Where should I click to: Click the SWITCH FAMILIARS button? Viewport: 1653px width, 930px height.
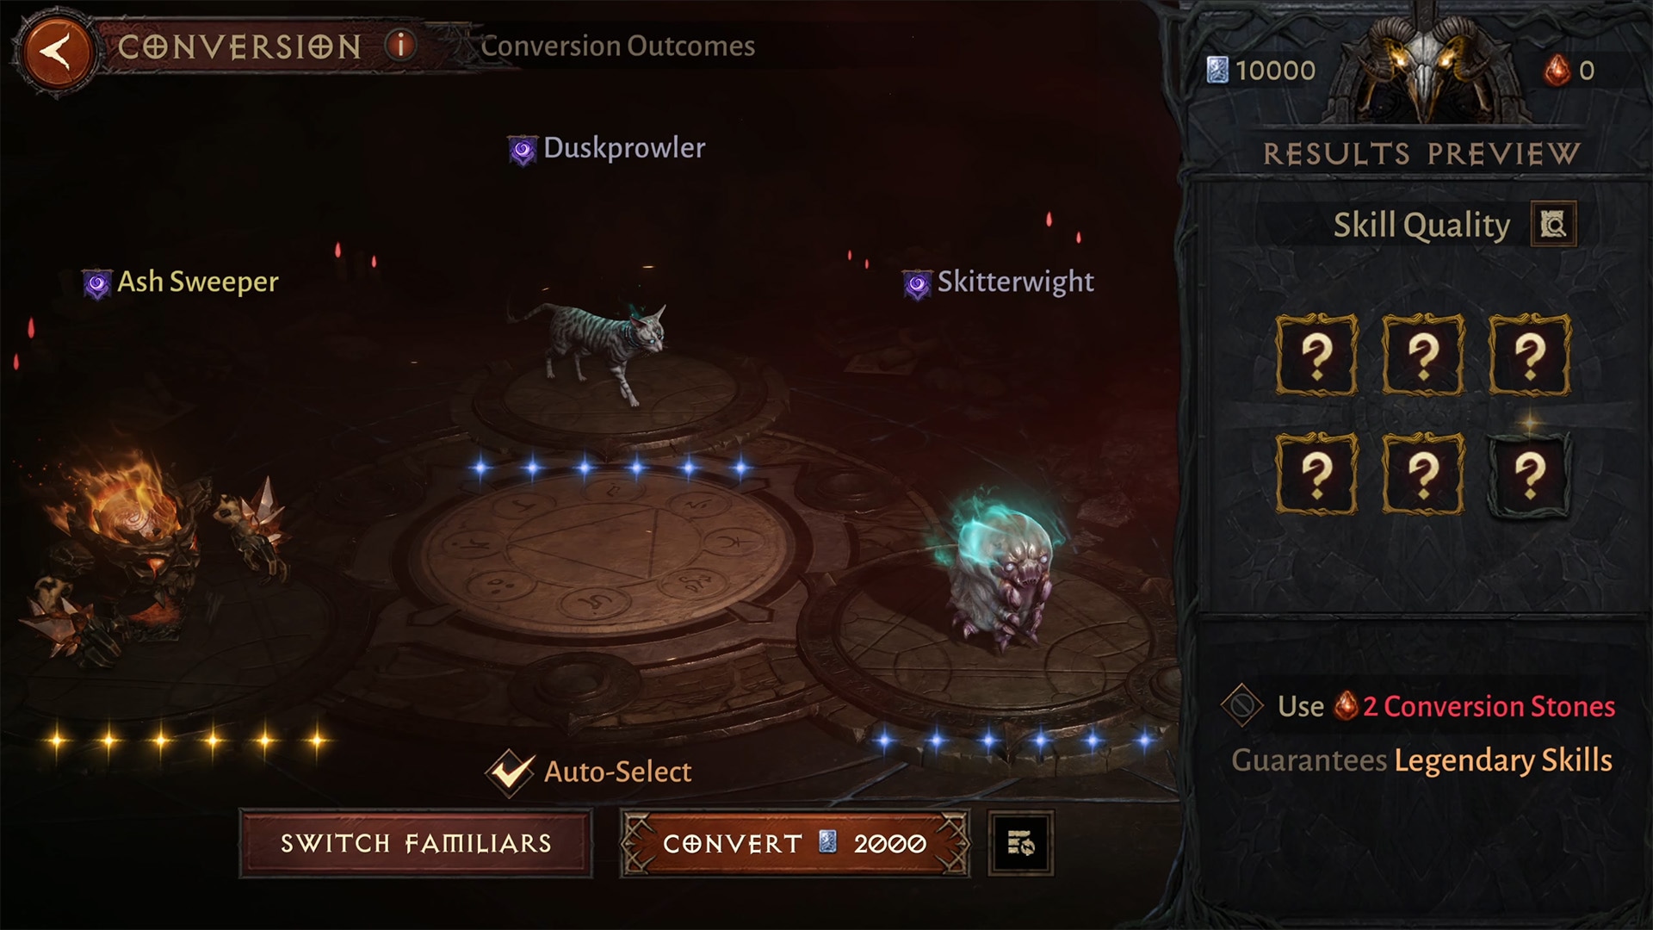pyautogui.click(x=416, y=846)
